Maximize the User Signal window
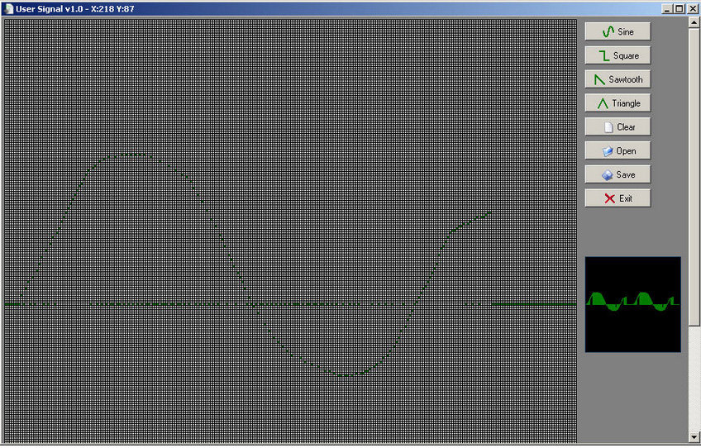Screen dimensions: 701x448 click(x=680, y=8)
